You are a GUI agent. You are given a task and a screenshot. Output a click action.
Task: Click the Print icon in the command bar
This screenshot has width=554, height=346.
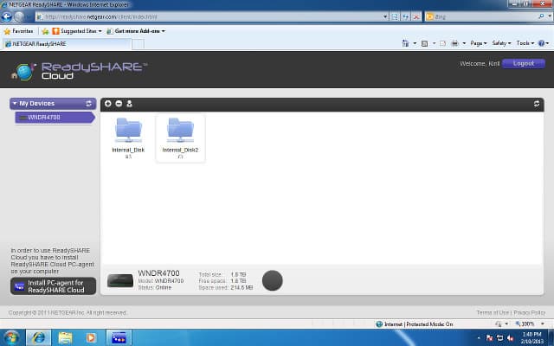coord(454,43)
